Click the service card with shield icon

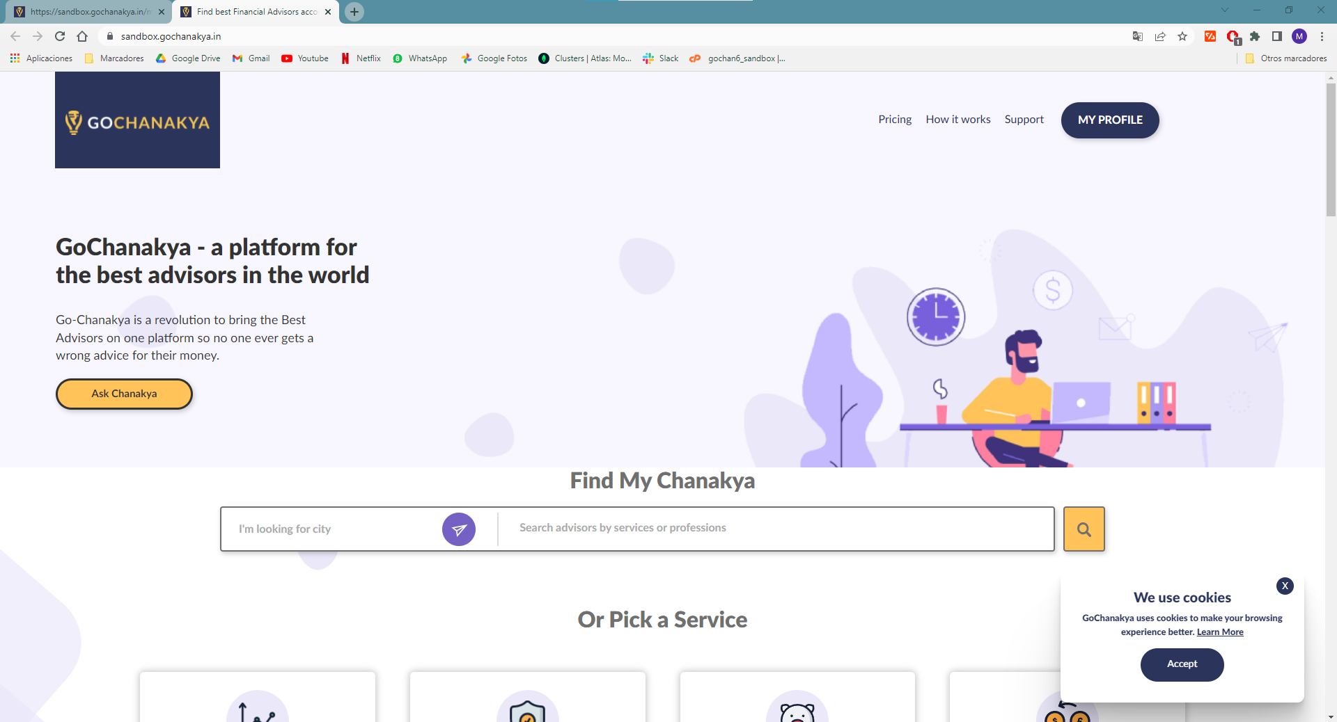527,697
